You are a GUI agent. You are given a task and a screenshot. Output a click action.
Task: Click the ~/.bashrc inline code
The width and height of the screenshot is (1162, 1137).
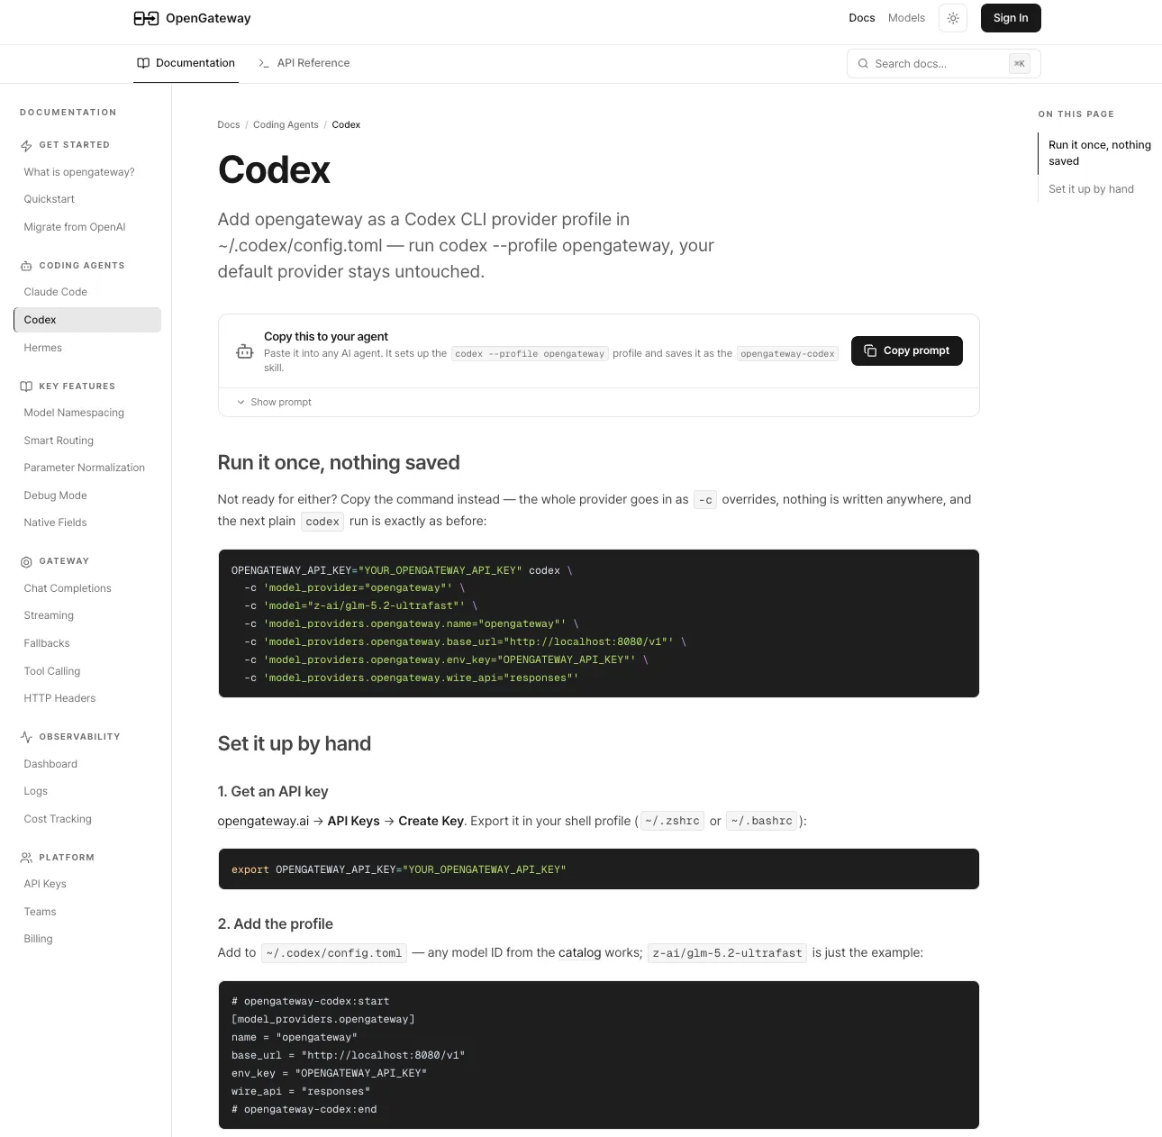[761, 821]
